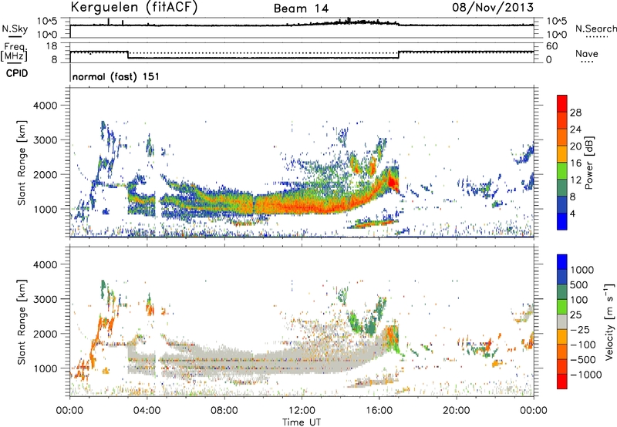Image resolution: width=617 pixels, height=427 pixels.
Task: Click the 'Time UT' axis title
Action: coord(302,422)
